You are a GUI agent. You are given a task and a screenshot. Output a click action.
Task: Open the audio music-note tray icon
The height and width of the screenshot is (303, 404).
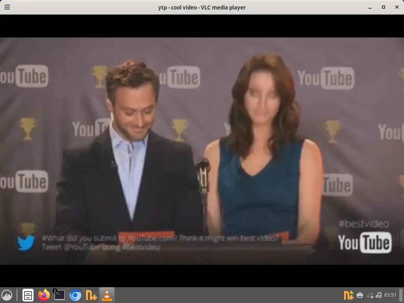(379, 295)
